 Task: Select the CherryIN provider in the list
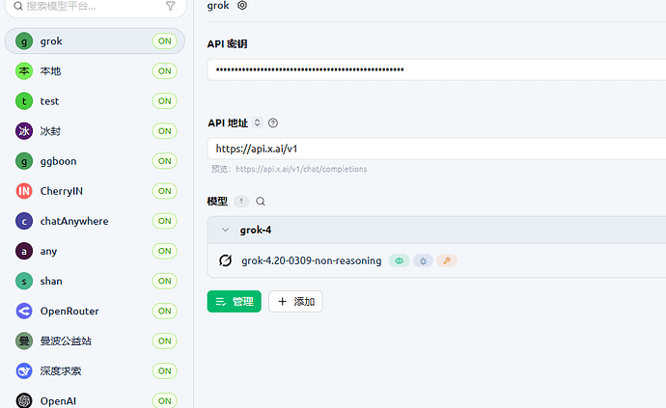pyautogui.click(x=95, y=191)
